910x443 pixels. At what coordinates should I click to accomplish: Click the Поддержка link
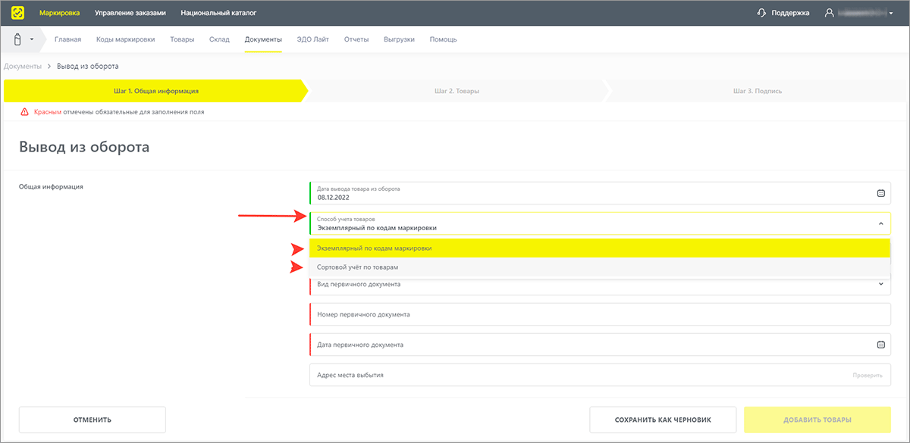790,13
